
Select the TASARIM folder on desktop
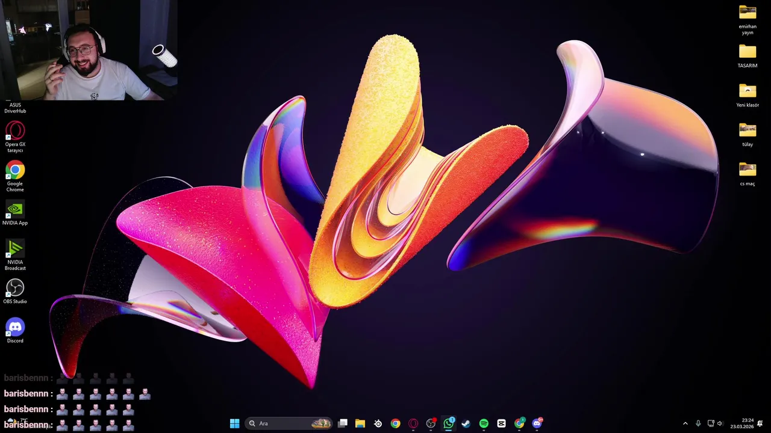click(748, 57)
